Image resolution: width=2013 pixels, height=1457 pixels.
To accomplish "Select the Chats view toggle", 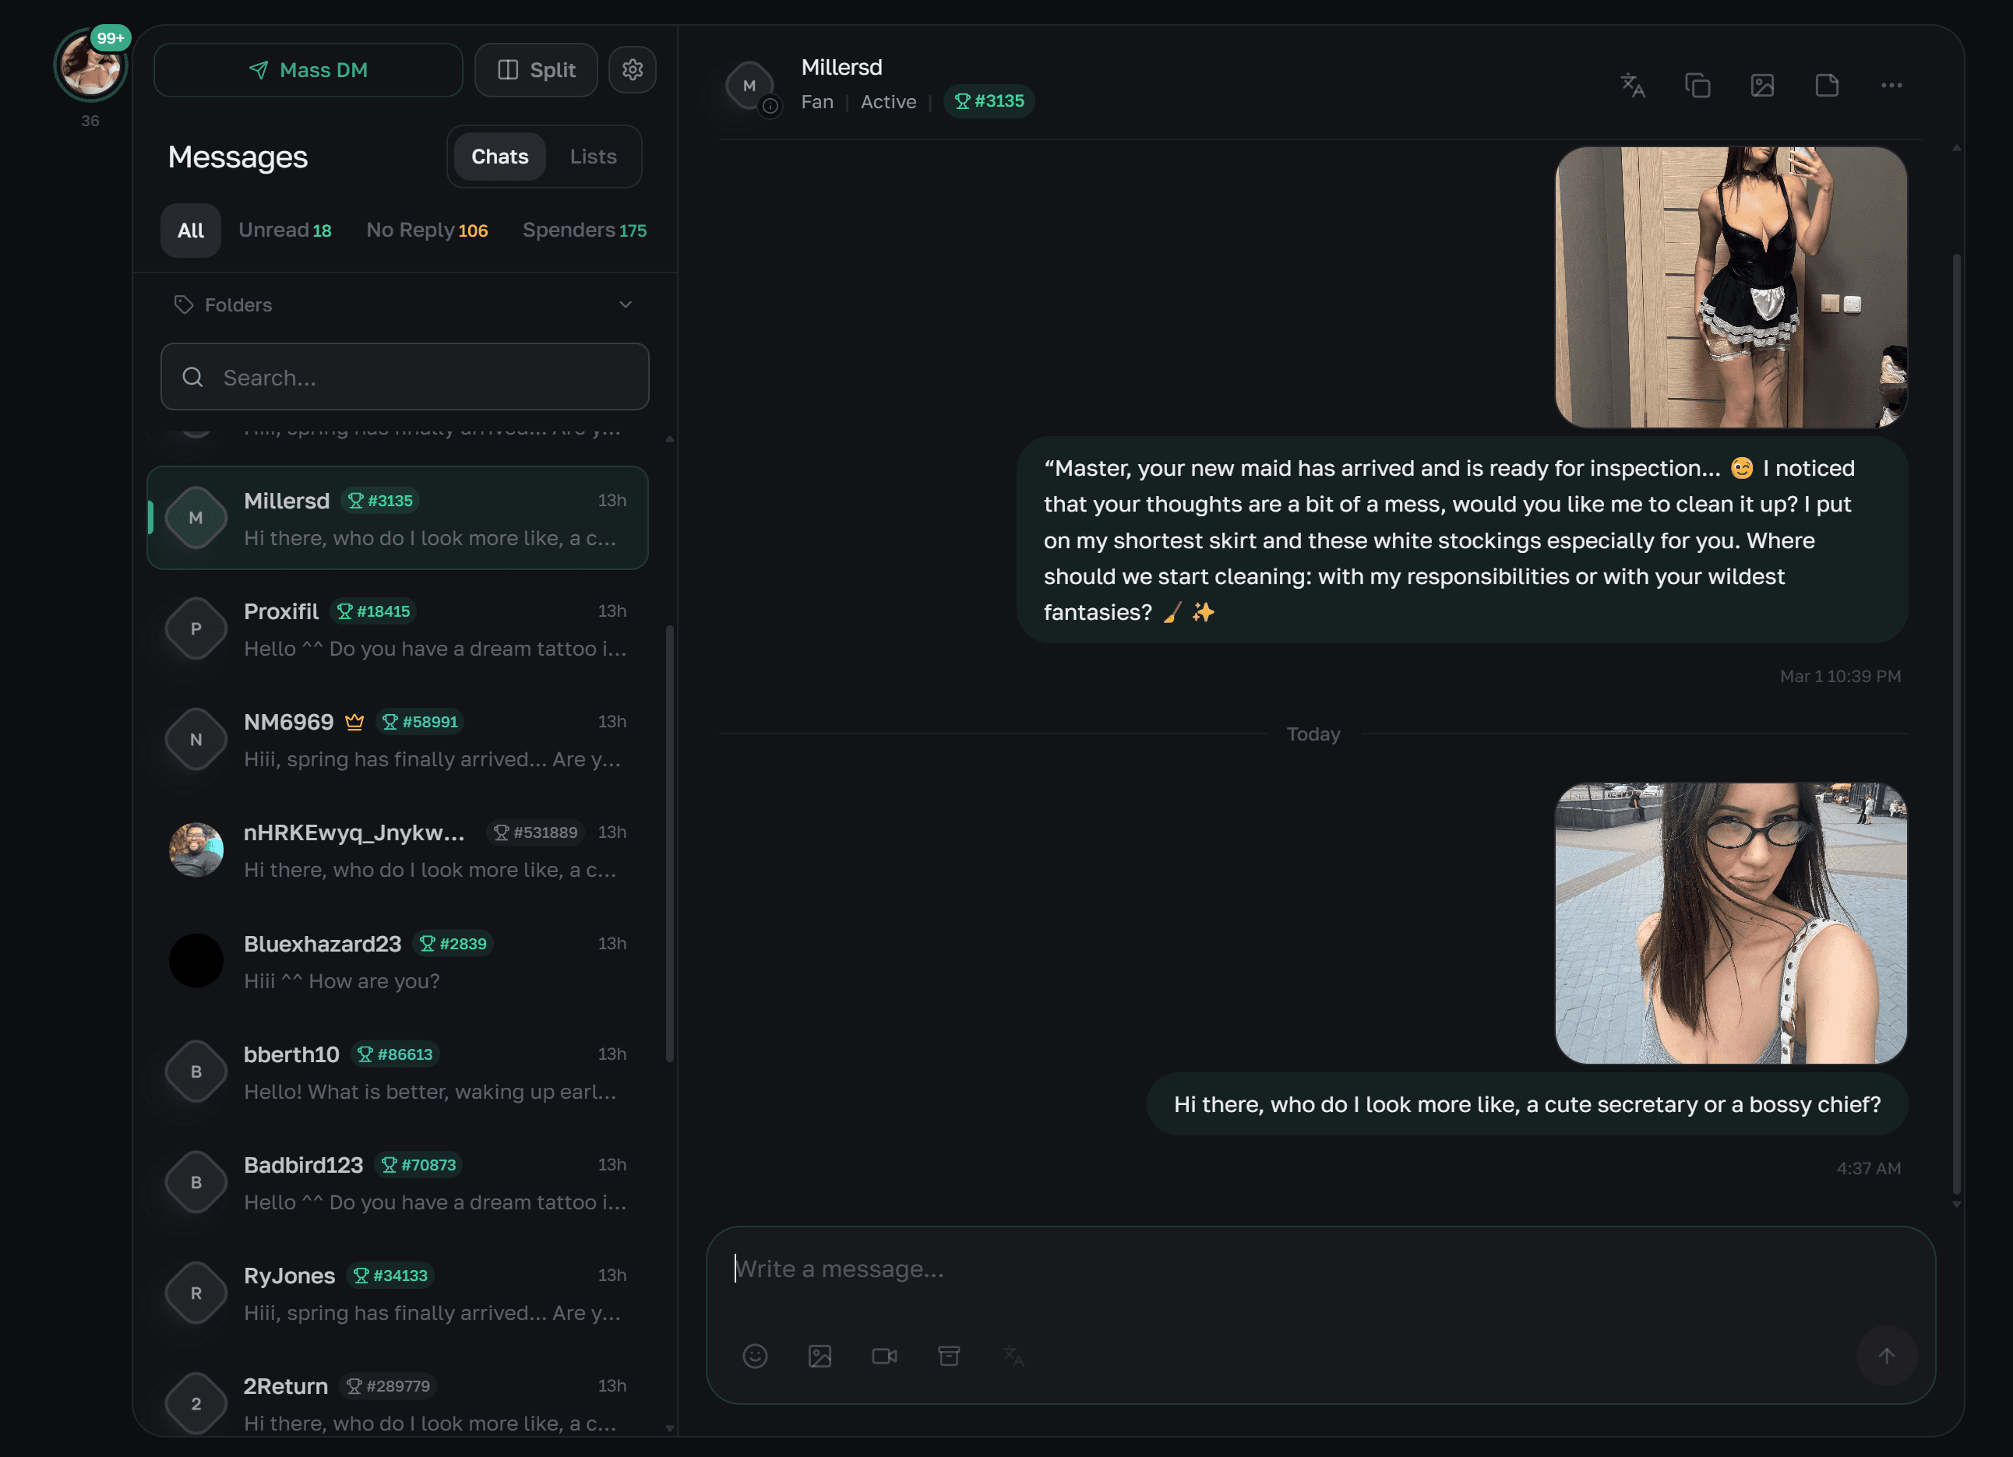I will 499,157.
